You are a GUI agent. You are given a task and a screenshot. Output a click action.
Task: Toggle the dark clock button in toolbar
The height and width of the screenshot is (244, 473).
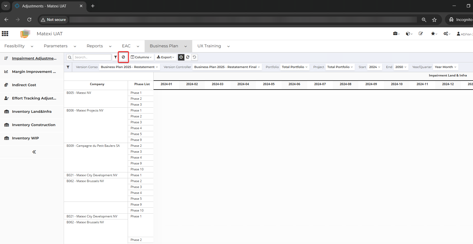point(181,57)
